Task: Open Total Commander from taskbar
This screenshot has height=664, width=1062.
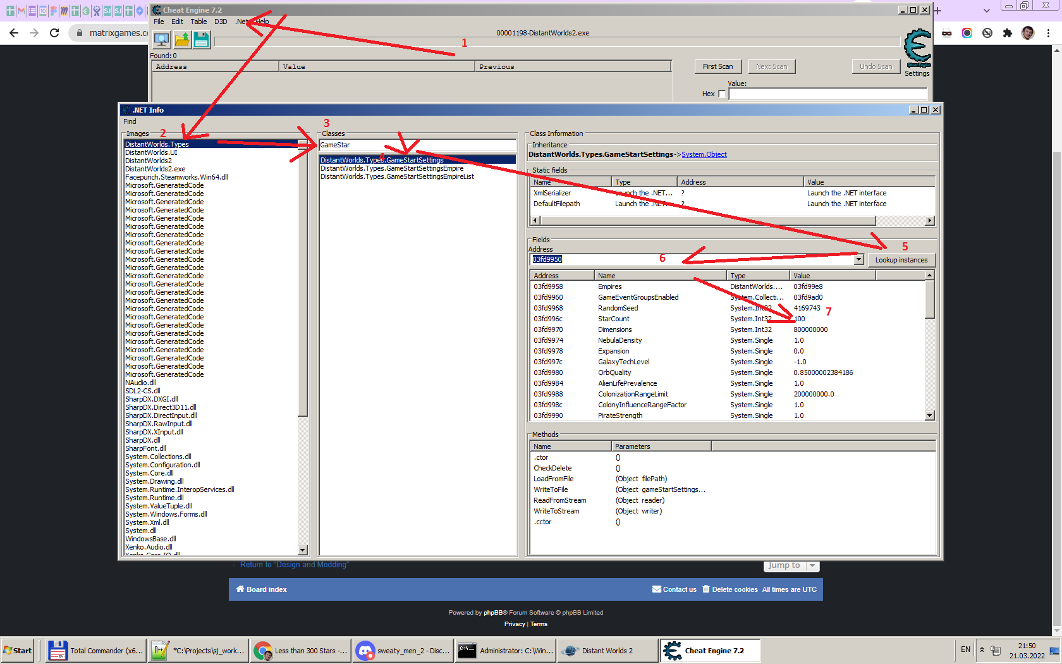Action: (96, 650)
